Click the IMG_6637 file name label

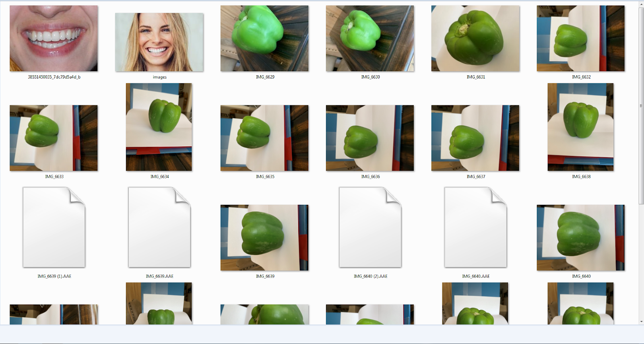pos(476,177)
